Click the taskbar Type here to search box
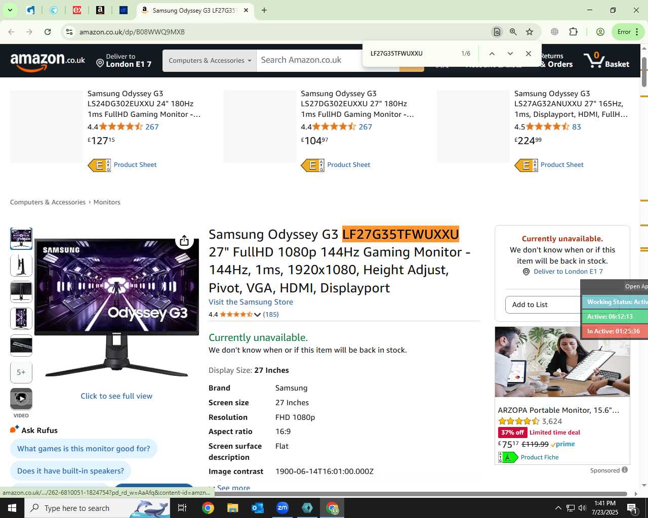 pos(97,508)
